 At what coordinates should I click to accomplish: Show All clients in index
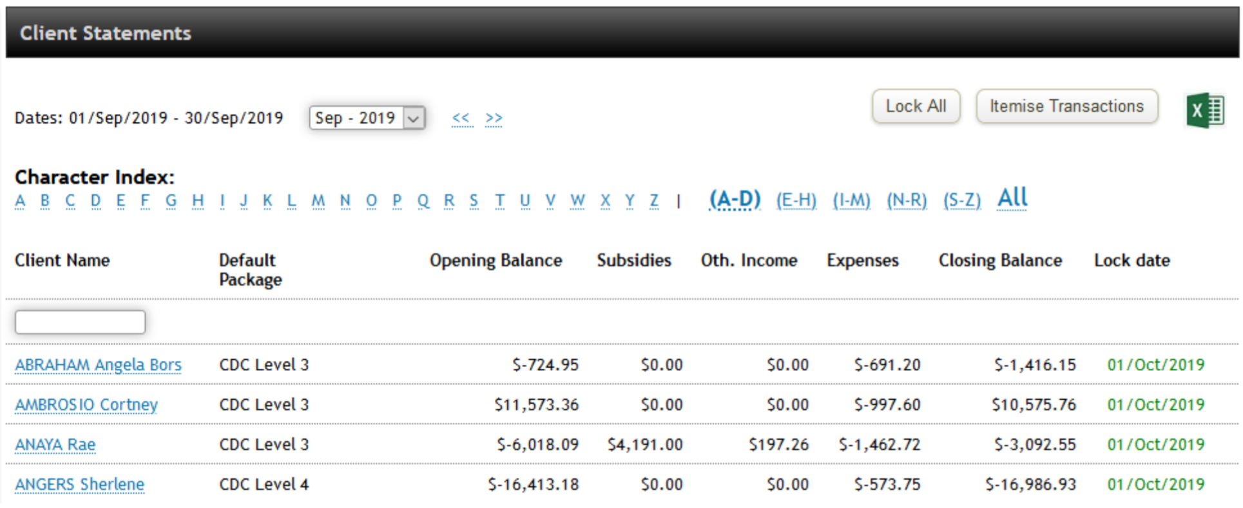click(x=1012, y=198)
